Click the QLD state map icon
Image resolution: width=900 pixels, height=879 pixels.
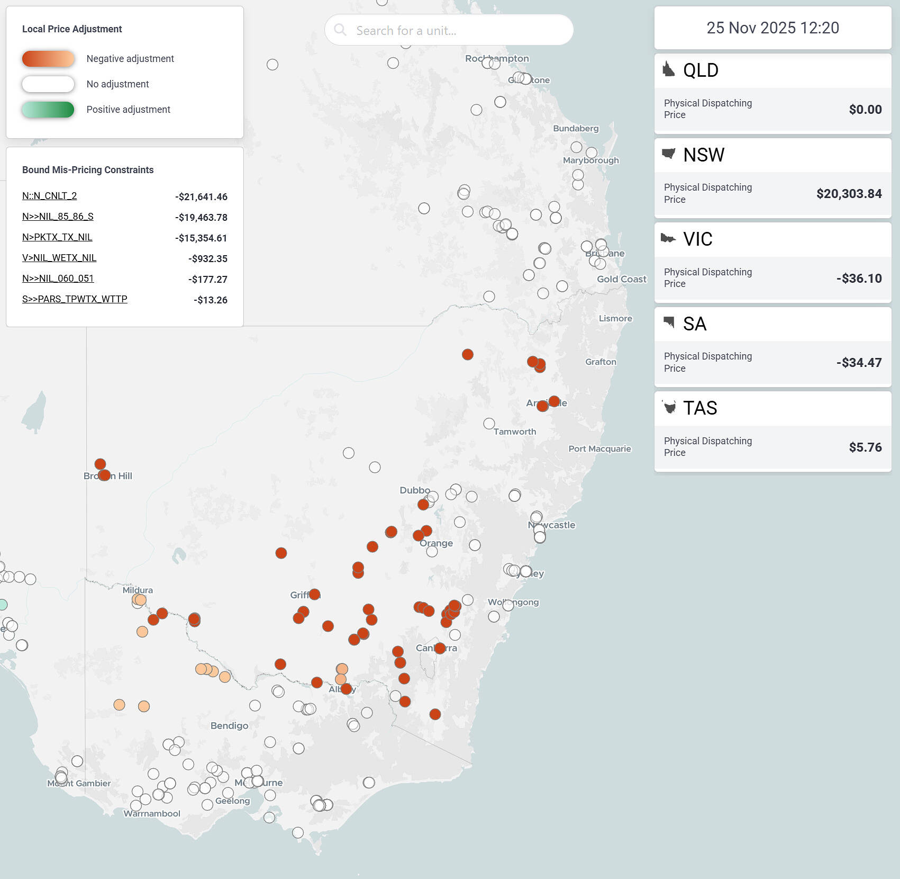[669, 69]
